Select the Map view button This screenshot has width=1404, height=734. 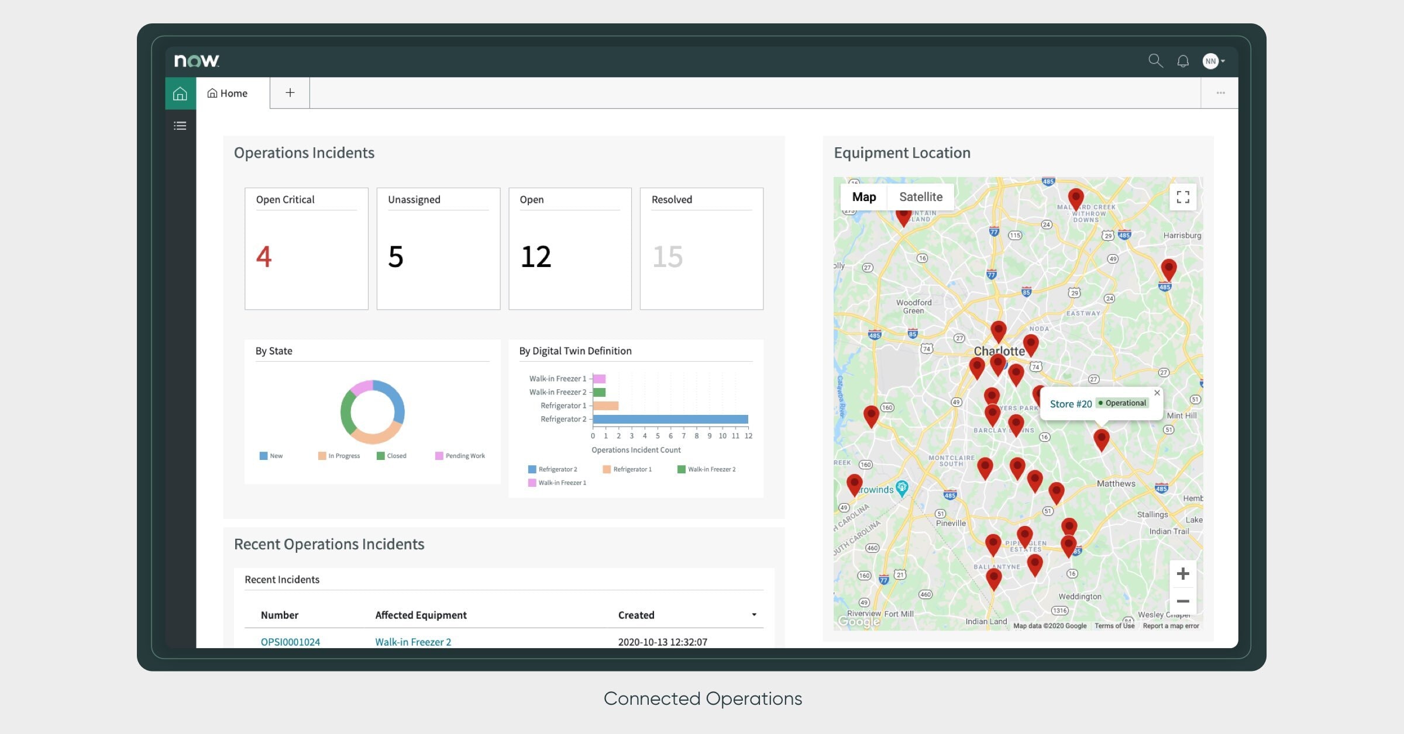(x=863, y=197)
